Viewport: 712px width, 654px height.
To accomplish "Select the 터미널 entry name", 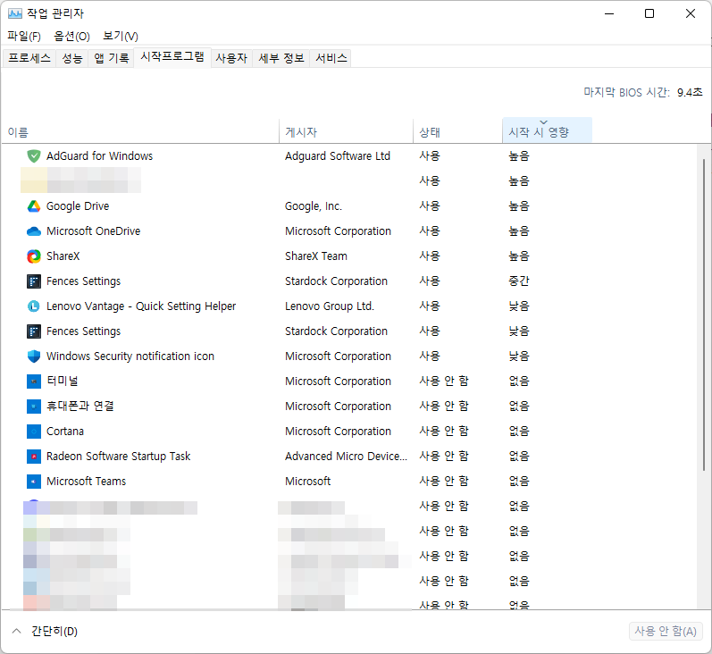I will tap(63, 381).
